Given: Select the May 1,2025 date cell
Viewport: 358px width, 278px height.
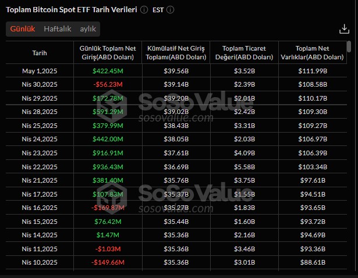Looking at the screenshot, I should pos(40,71).
